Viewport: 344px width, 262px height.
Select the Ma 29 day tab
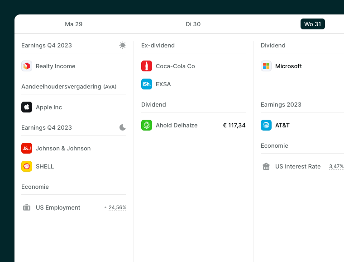(x=74, y=24)
